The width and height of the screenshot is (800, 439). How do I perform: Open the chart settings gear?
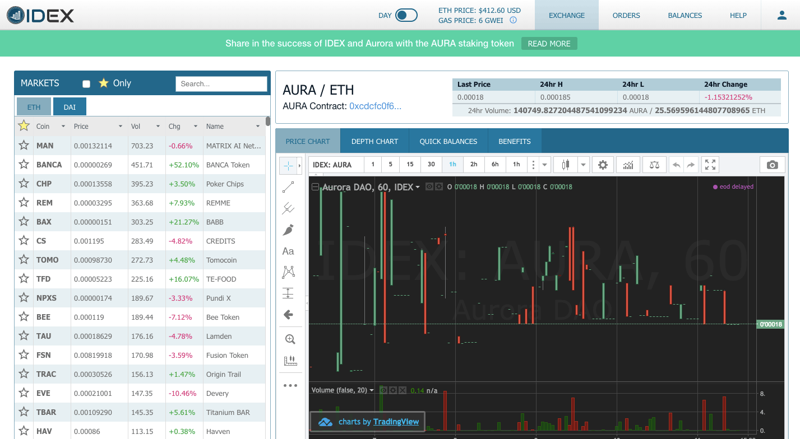pos(603,164)
